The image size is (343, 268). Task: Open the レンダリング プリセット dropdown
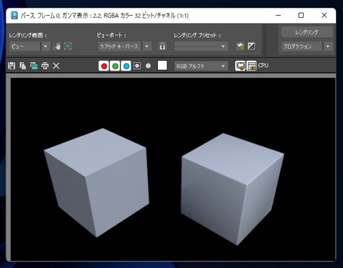(201, 46)
